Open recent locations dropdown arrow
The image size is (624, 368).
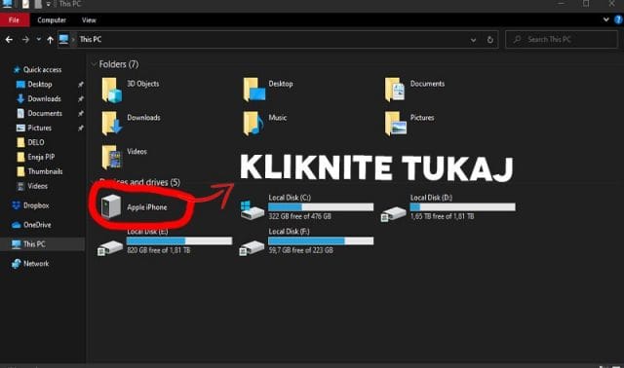click(39, 39)
